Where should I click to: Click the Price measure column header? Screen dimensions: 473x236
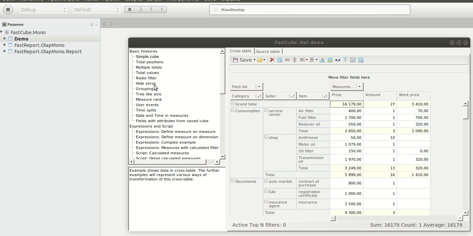(347, 95)
